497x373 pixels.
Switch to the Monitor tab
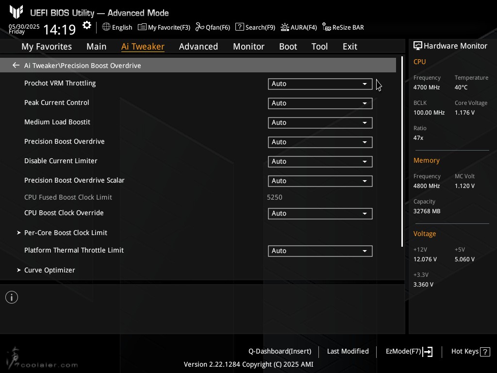pyautogui.click(x=248, y=47)
